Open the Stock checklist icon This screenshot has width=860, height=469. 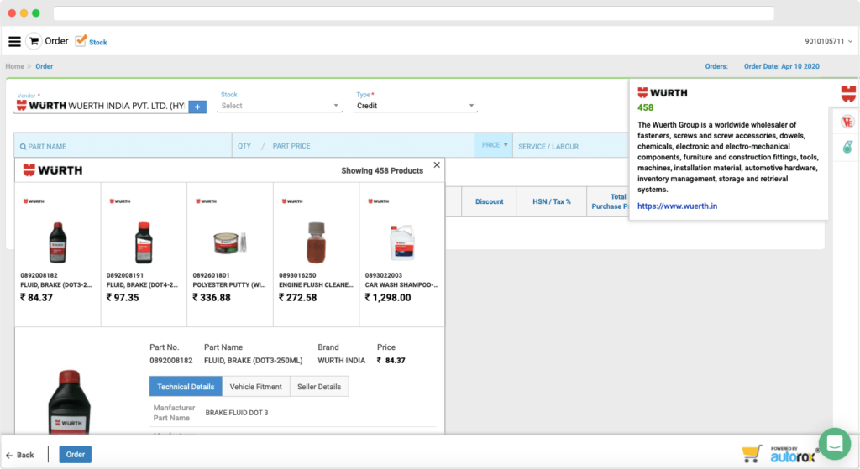[81, 40]
